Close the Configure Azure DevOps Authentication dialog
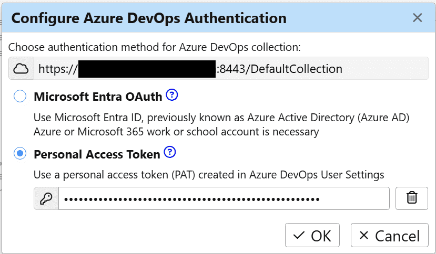 coord(418,18)
